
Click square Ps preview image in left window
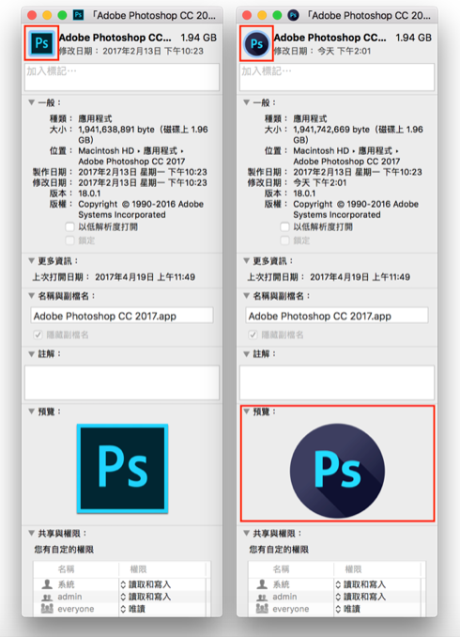pyautogui.click(x=122, y=468)
